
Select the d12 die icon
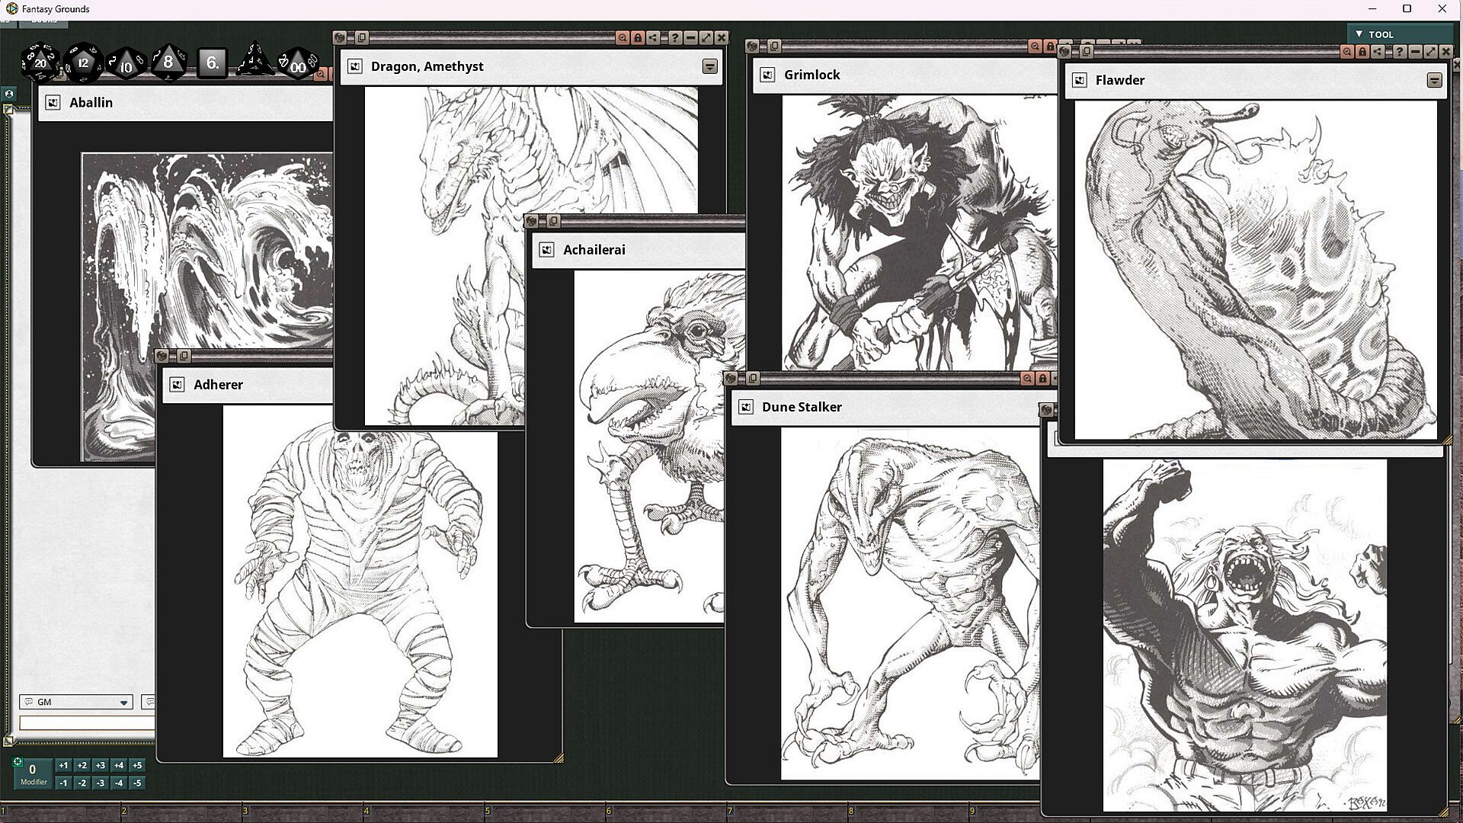83,62
